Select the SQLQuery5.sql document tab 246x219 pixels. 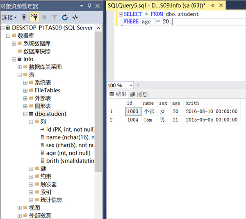156,6
